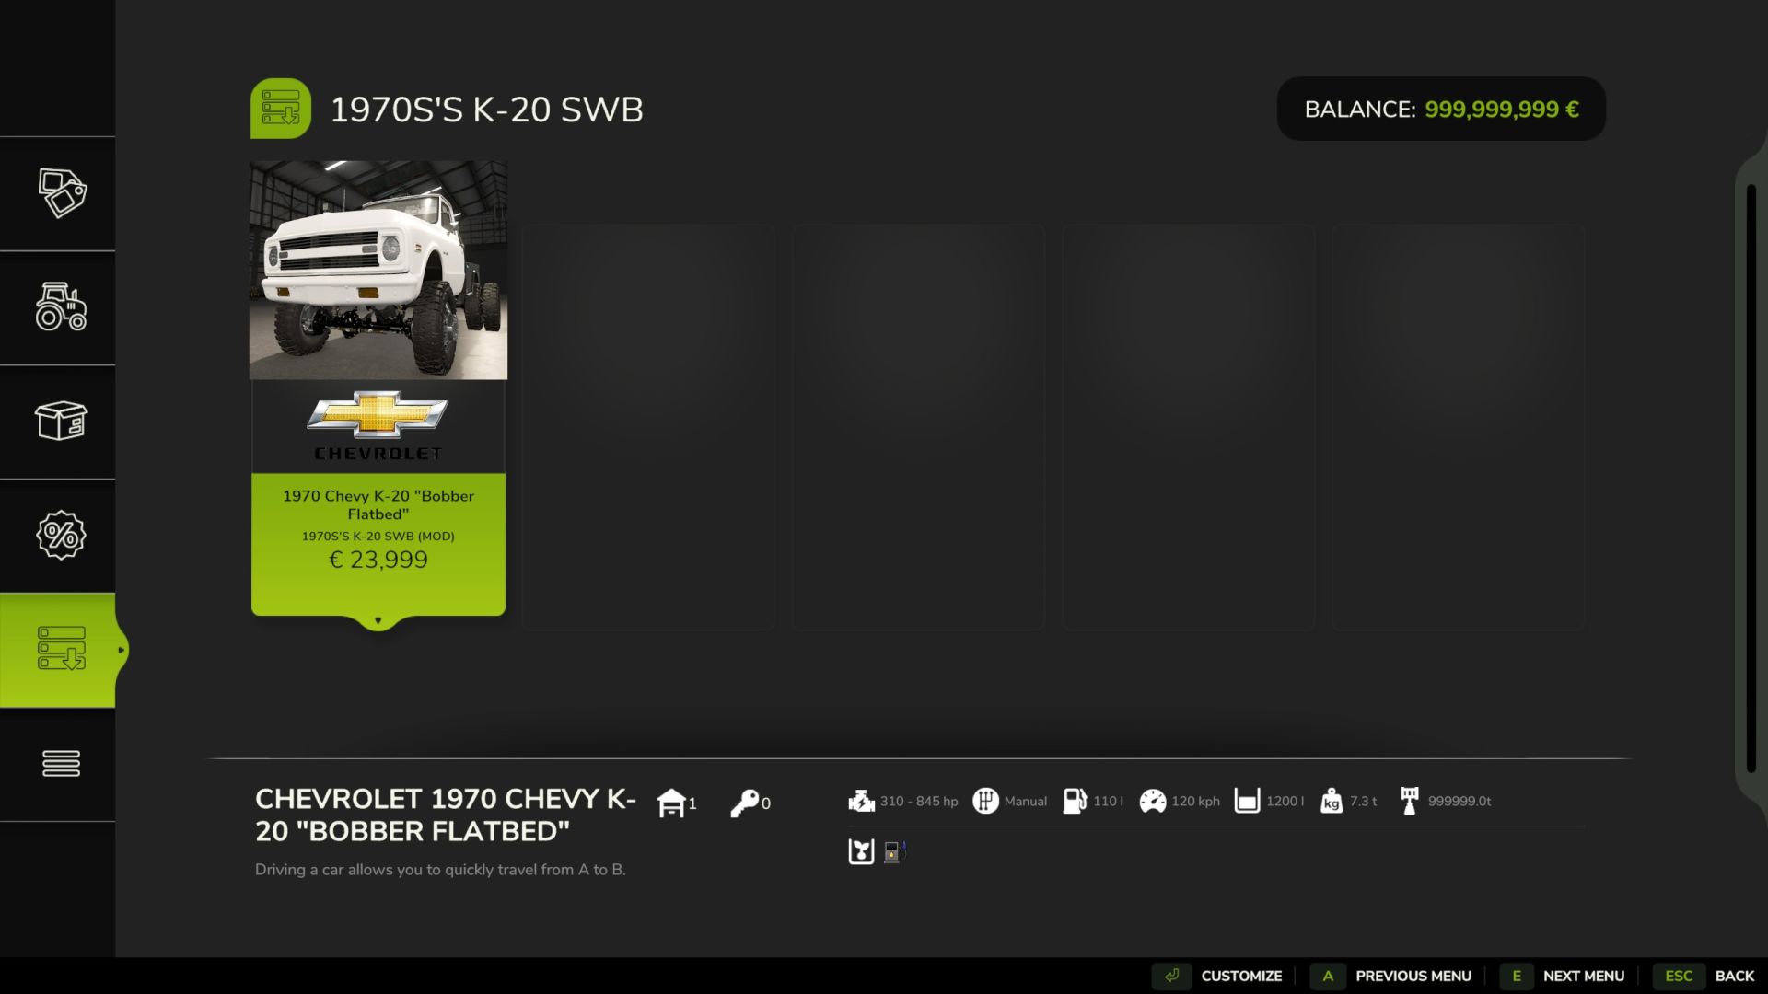Click the balance 999,999,999 € display
1768x994 pixels.
[x=1441, y=109]
